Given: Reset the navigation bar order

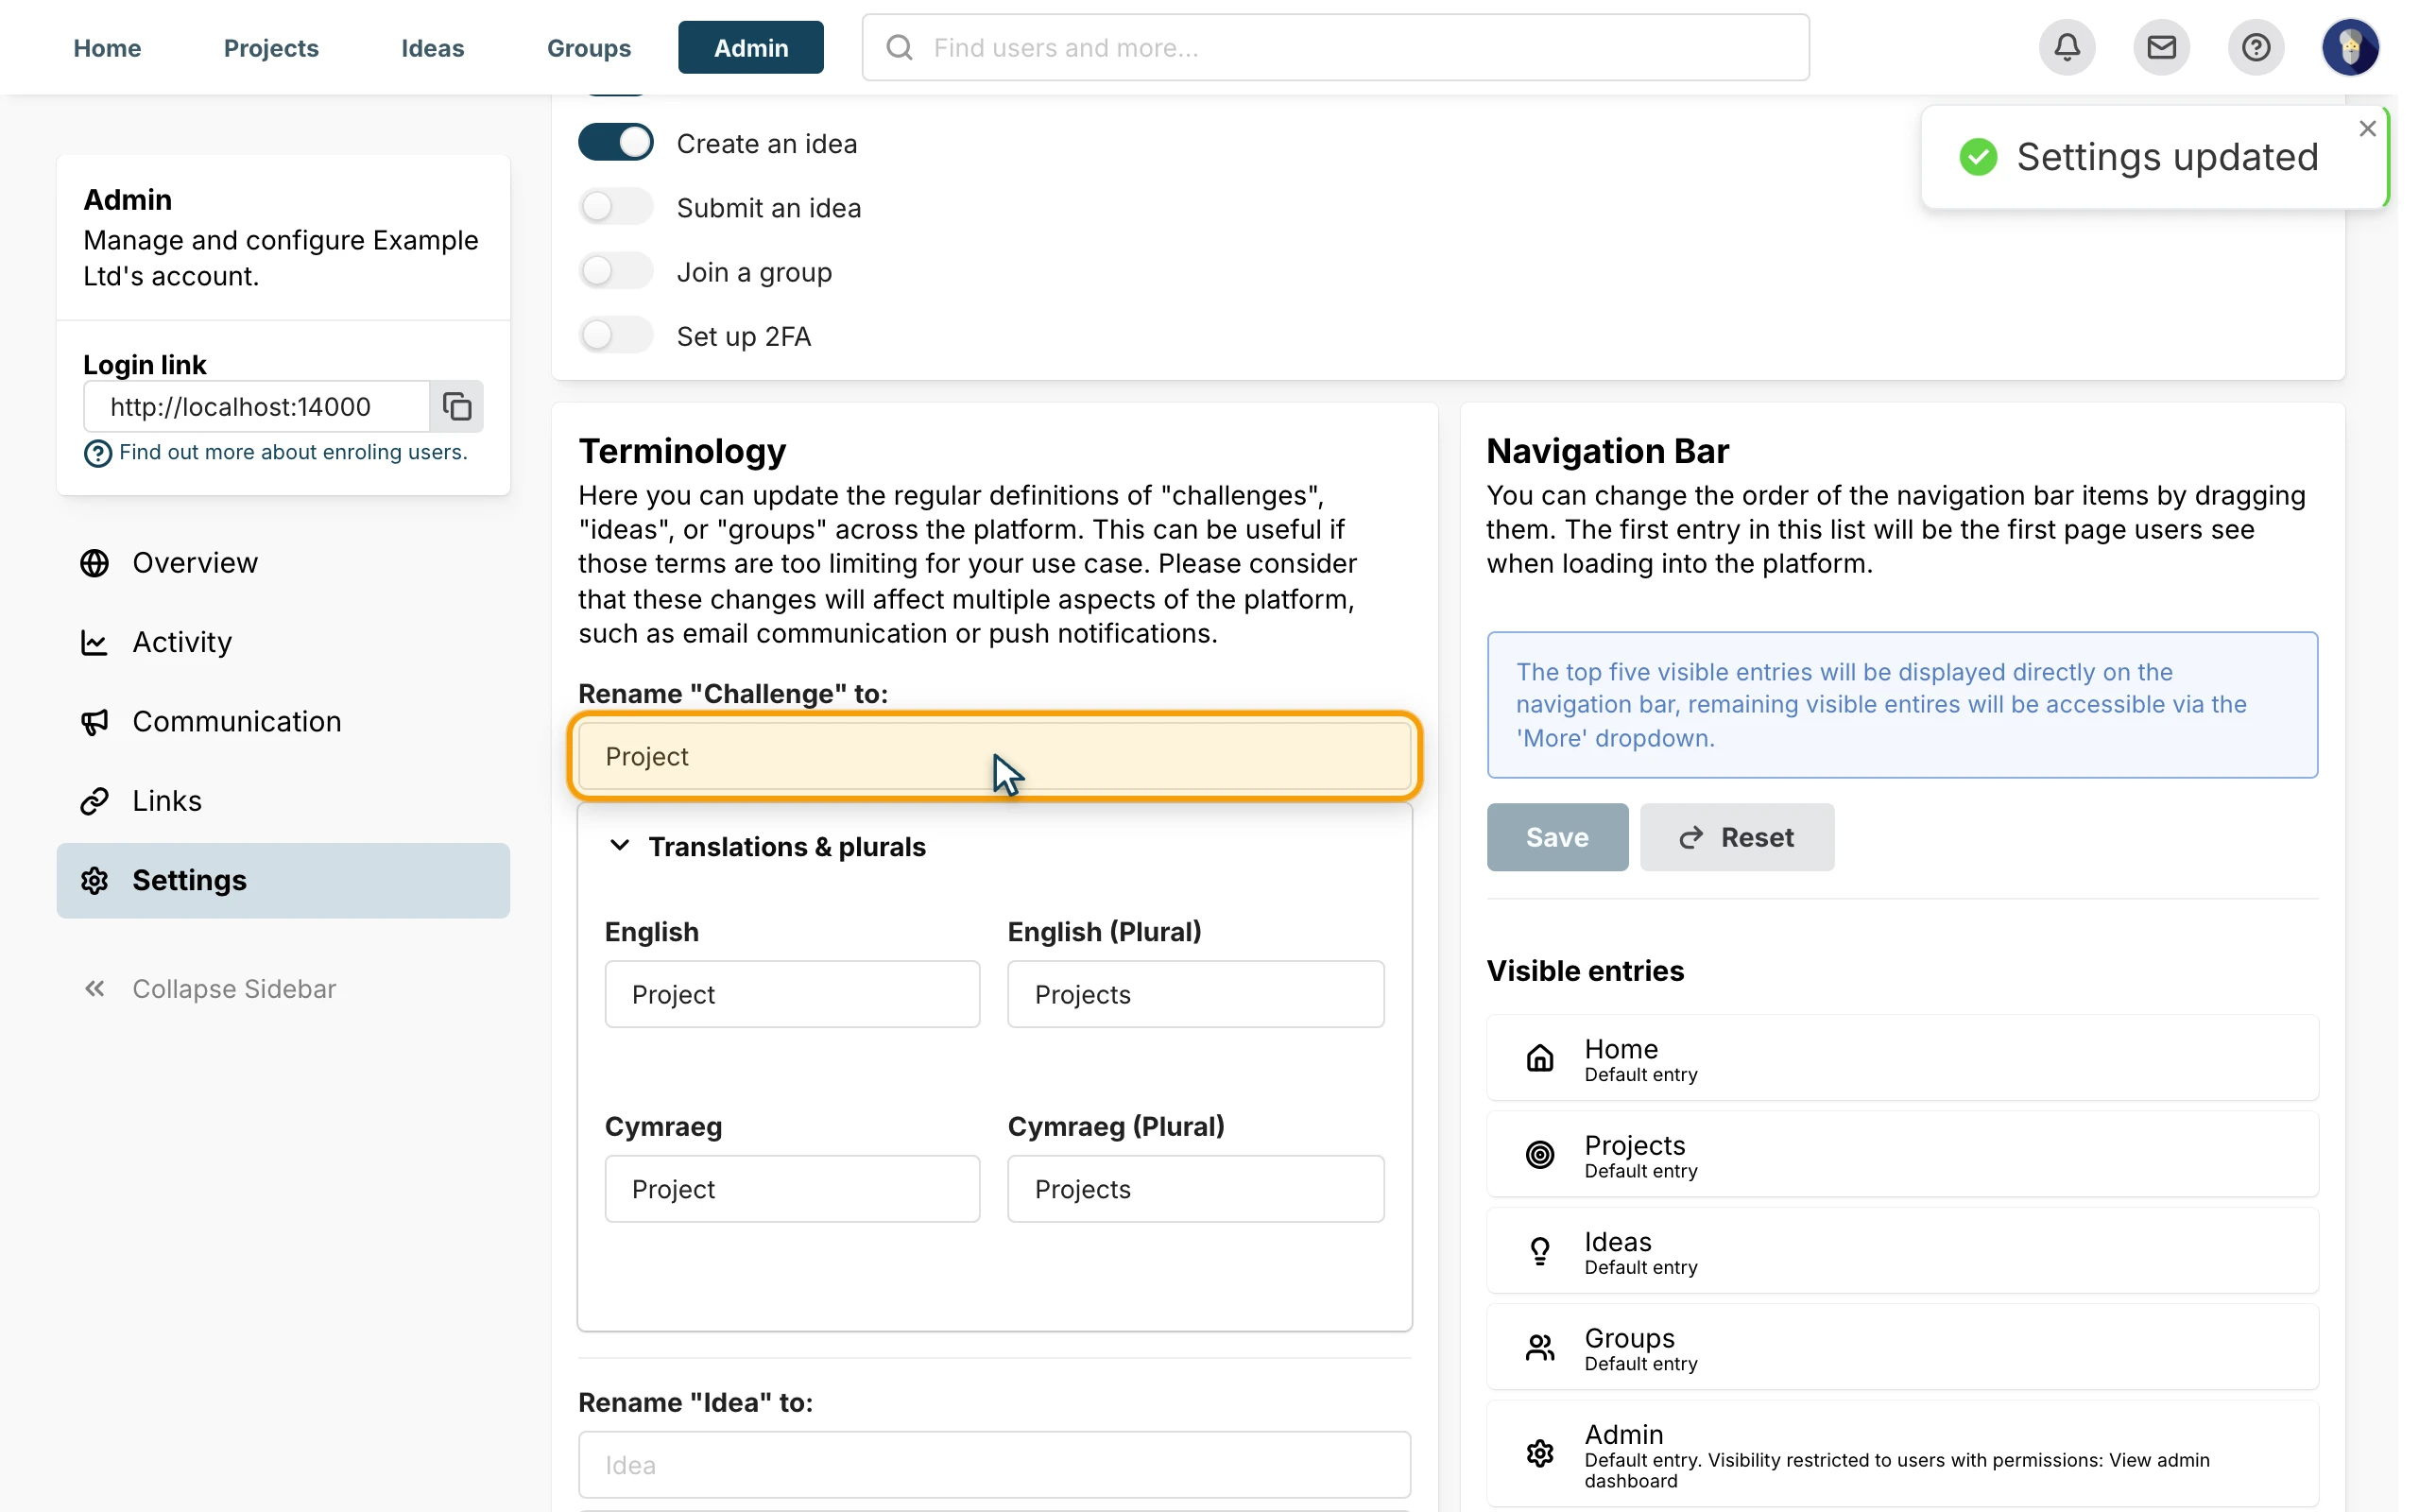Looking at the screenshot, I should (1736, 837).
